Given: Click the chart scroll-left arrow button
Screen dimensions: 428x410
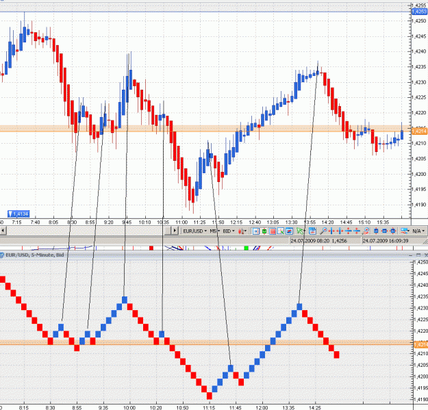Looking at the screenshot, I should (x=3, y=231).
